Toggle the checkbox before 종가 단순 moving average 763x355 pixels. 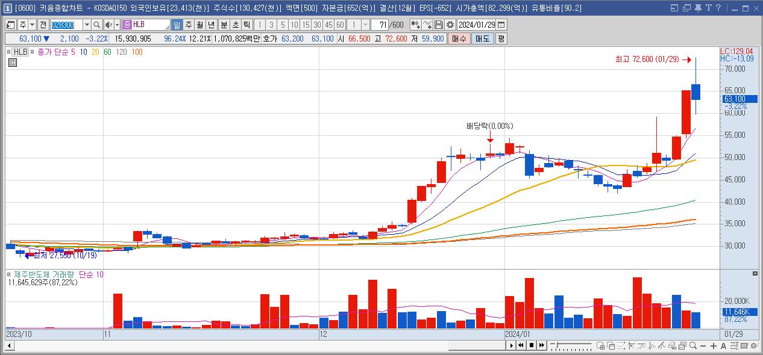(33, 52)
